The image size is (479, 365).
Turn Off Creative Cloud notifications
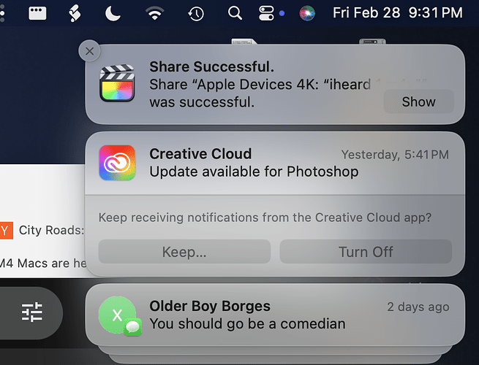point(366,252)
